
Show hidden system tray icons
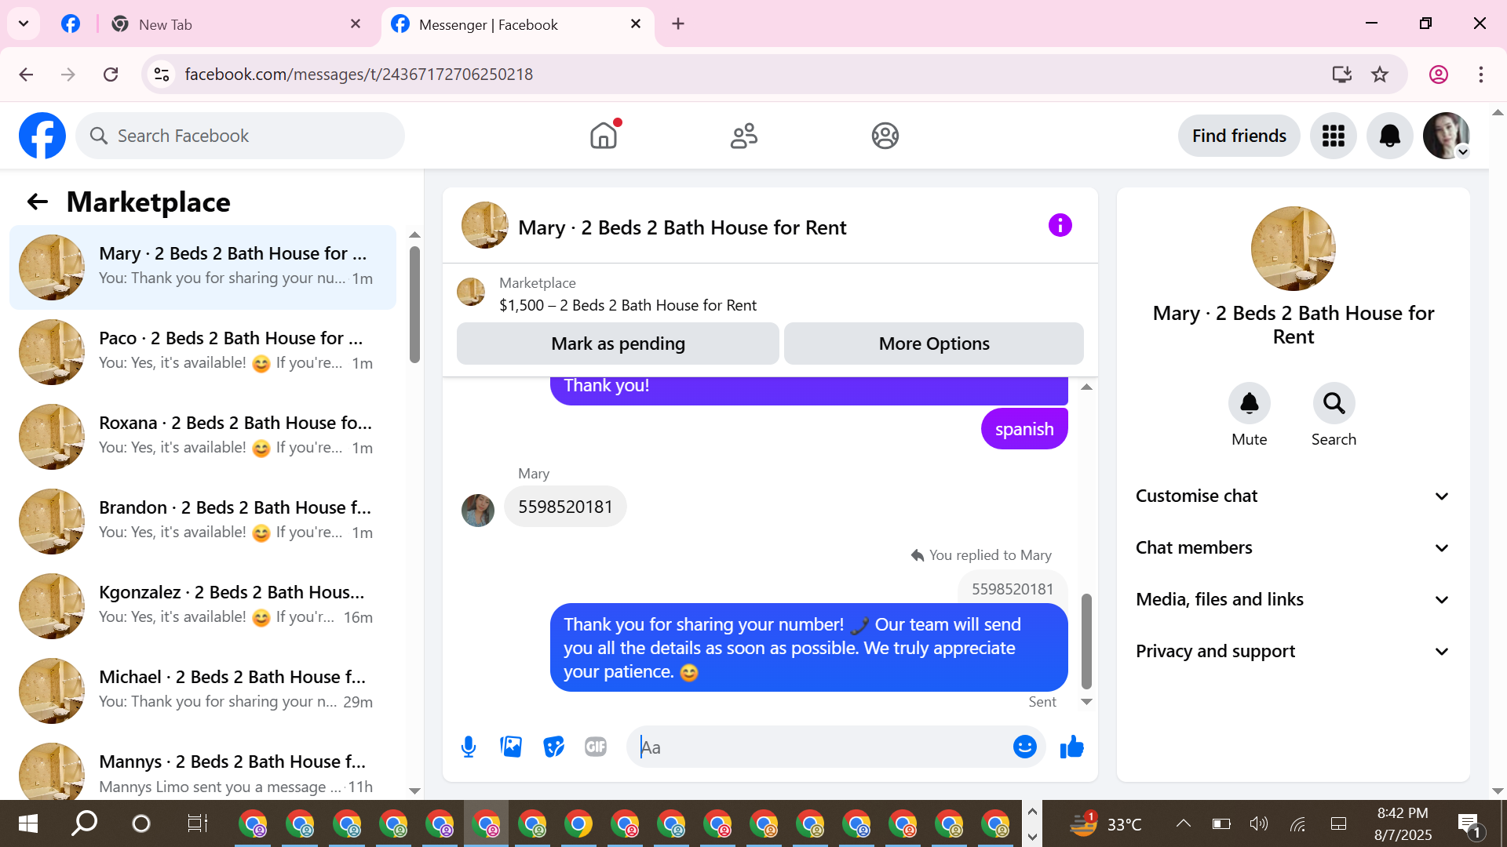pos(1183,823)
